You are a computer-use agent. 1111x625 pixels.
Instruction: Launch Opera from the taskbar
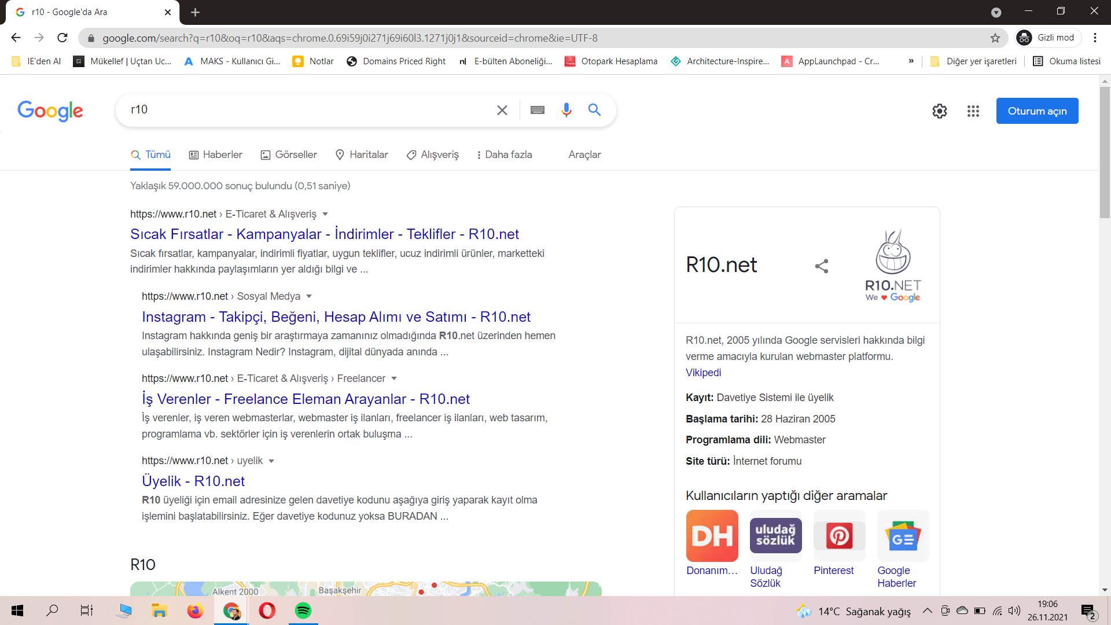(x=267, y=611)
